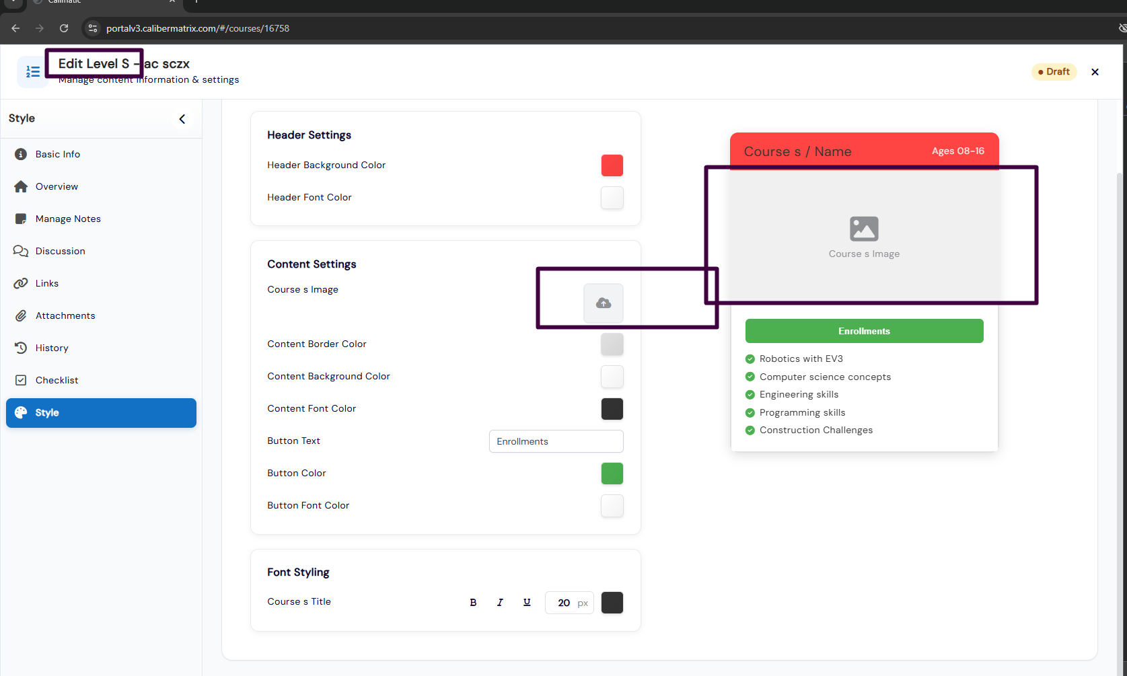
Task: Reload the page with browser refresh icon
Action: pos(64,28)
